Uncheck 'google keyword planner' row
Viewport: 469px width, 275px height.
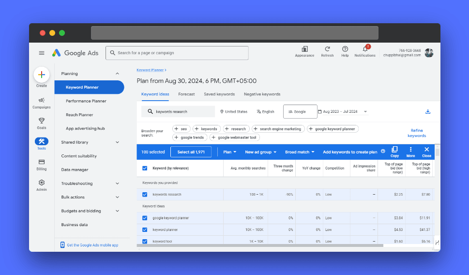(145, 218)
